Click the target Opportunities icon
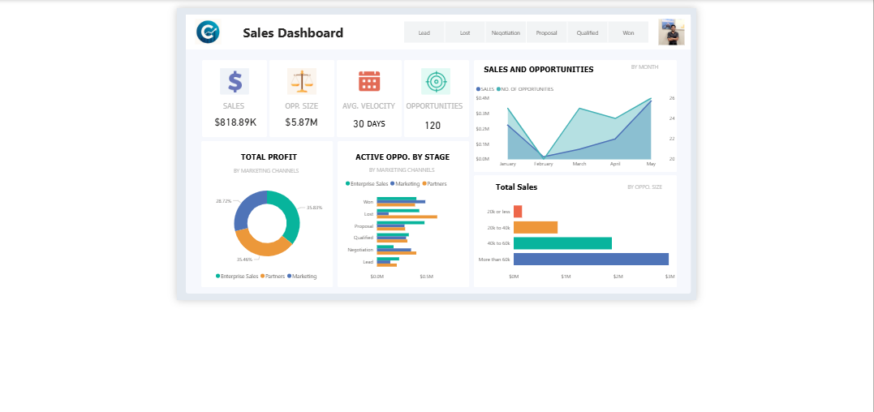 (436, 81)
